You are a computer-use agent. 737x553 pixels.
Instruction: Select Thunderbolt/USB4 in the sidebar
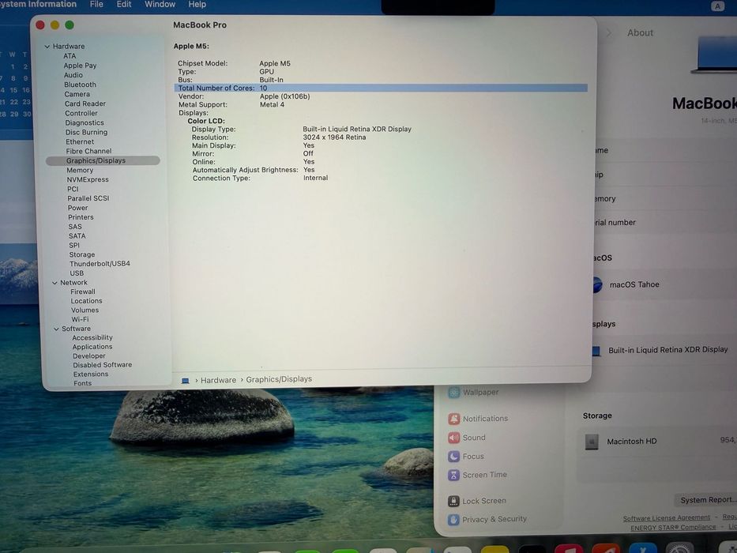[100, 264]
